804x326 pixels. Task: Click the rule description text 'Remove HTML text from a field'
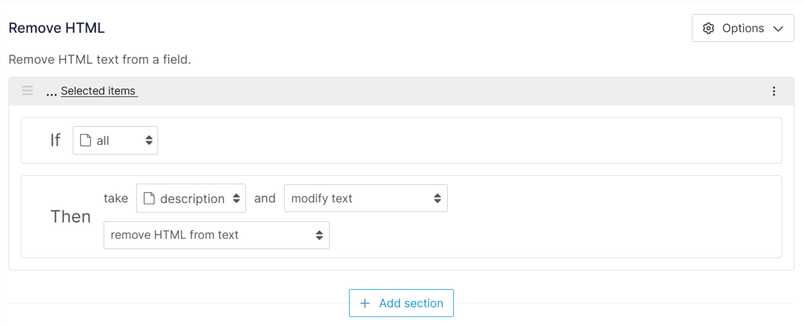(x=100, y=60)
